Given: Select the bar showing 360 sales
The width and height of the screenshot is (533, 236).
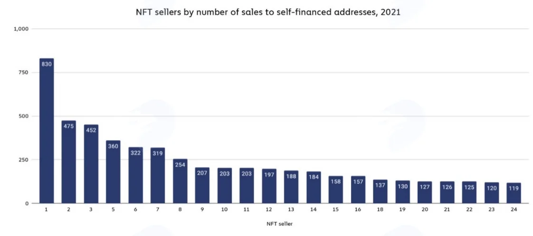Looking at the screenshot, I should pyautogui.click(x=113, y=172).
